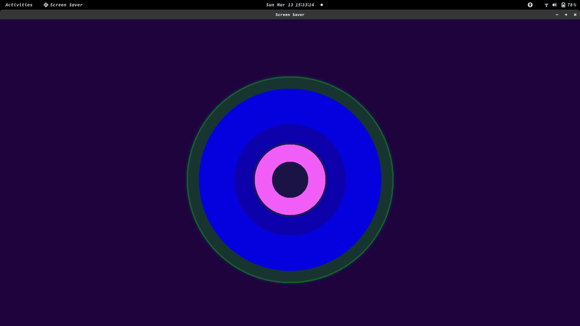580x326 pixels.
Task: Minimize the Screen Saver window
Action: (557, 14)
